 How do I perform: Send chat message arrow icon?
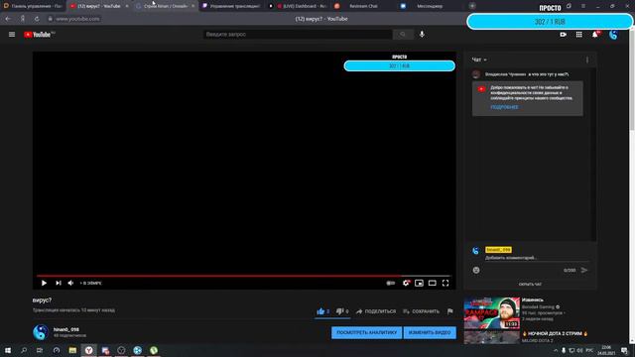tap(584, 270)
